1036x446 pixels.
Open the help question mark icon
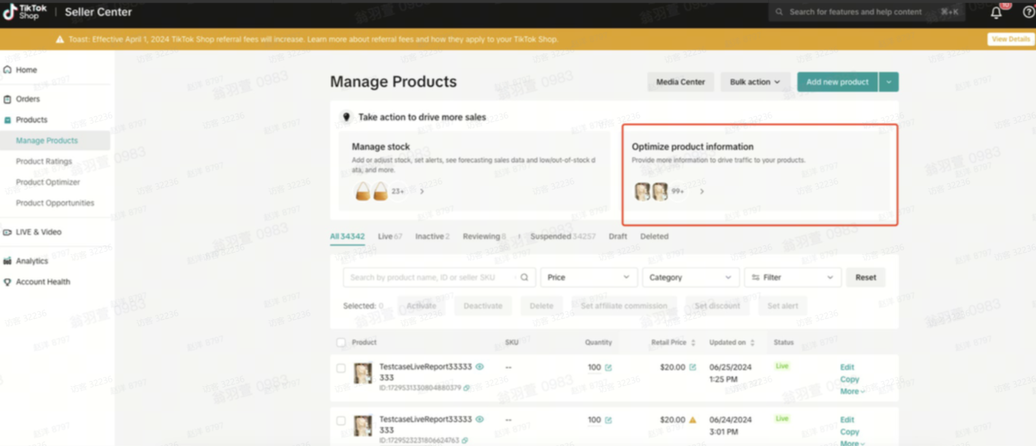pyautogui.click(x=1029, y=12)
